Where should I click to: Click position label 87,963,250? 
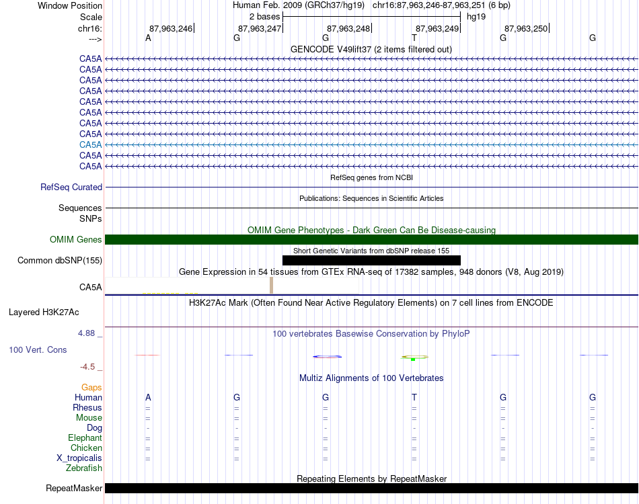tap(526, 28)
